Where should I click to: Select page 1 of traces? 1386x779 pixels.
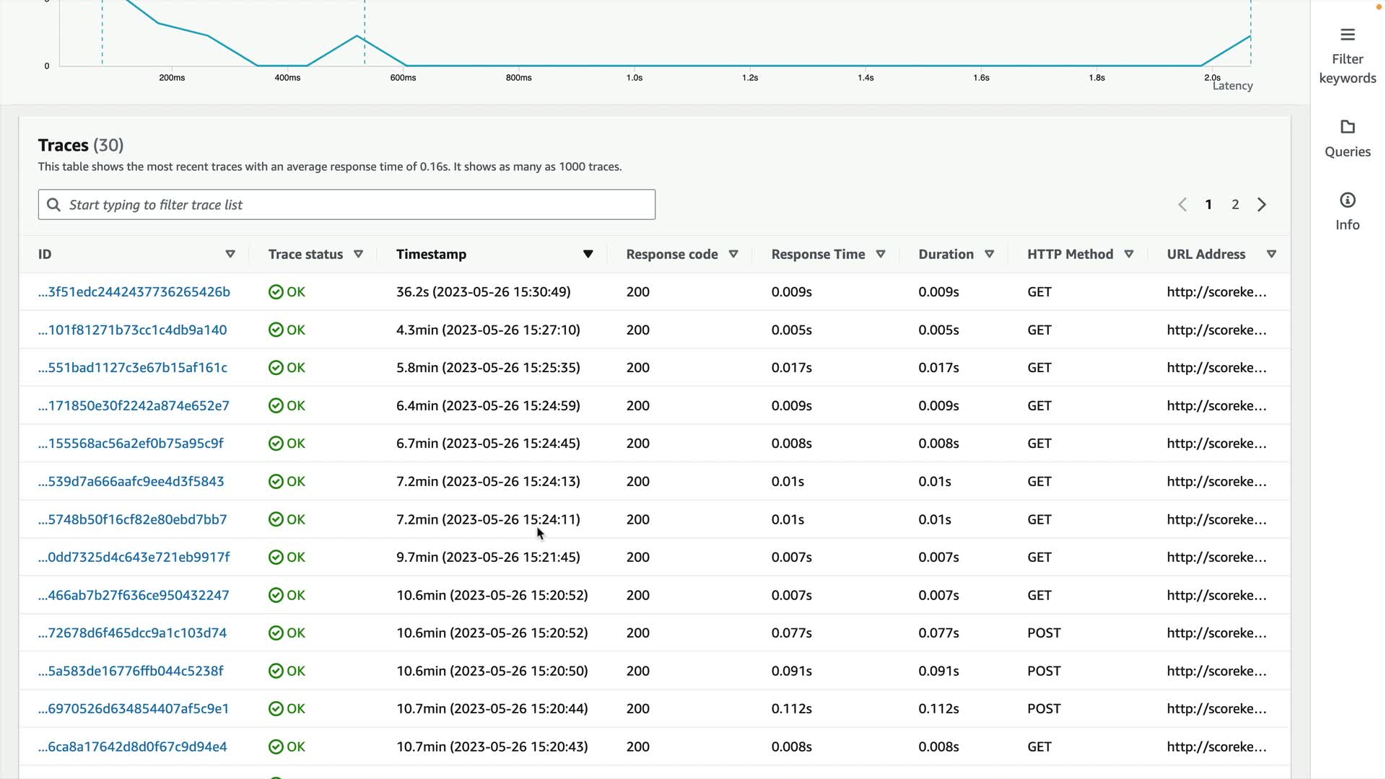click(1208, 205)
